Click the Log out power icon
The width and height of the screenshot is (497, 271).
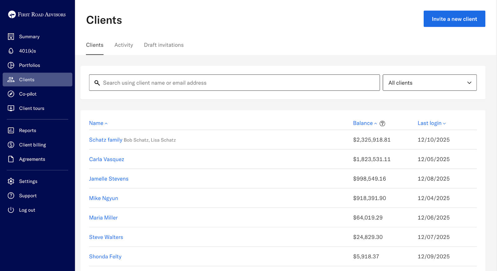pos(11,210)
